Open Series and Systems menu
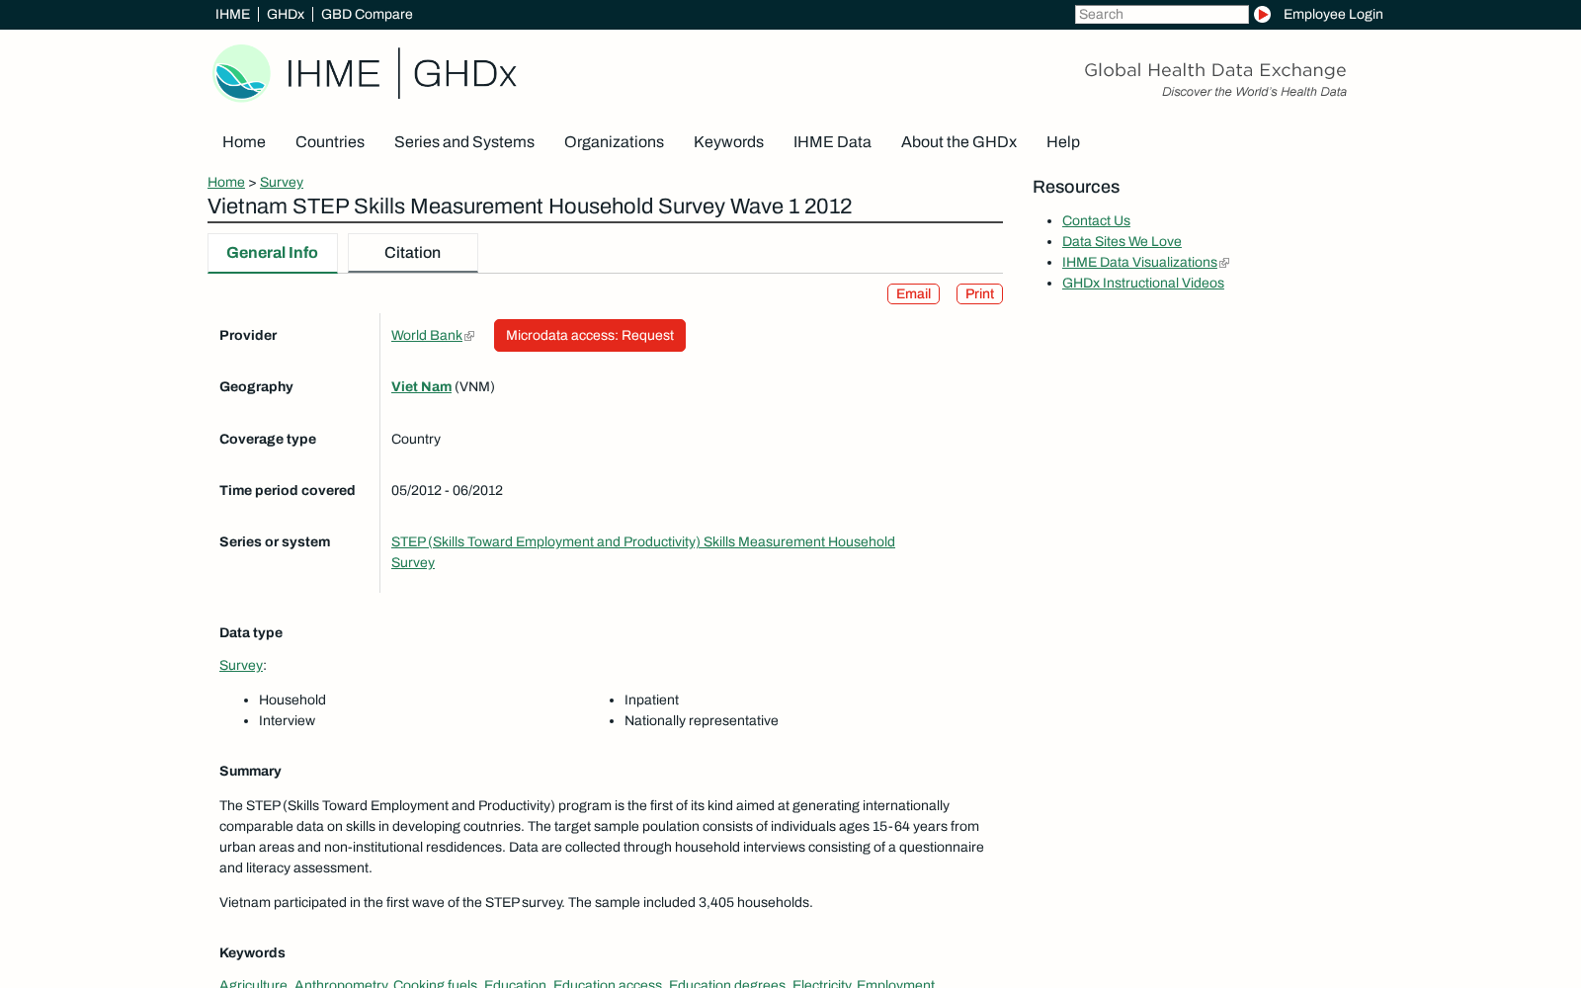This screenshot has height=988, width=1581. coord(464,141)
